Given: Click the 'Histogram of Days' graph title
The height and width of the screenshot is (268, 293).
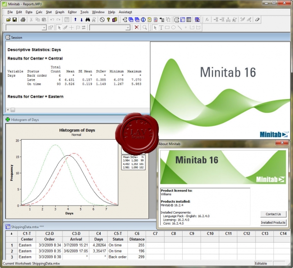Looking at the screenshot, I should point(77,130).
